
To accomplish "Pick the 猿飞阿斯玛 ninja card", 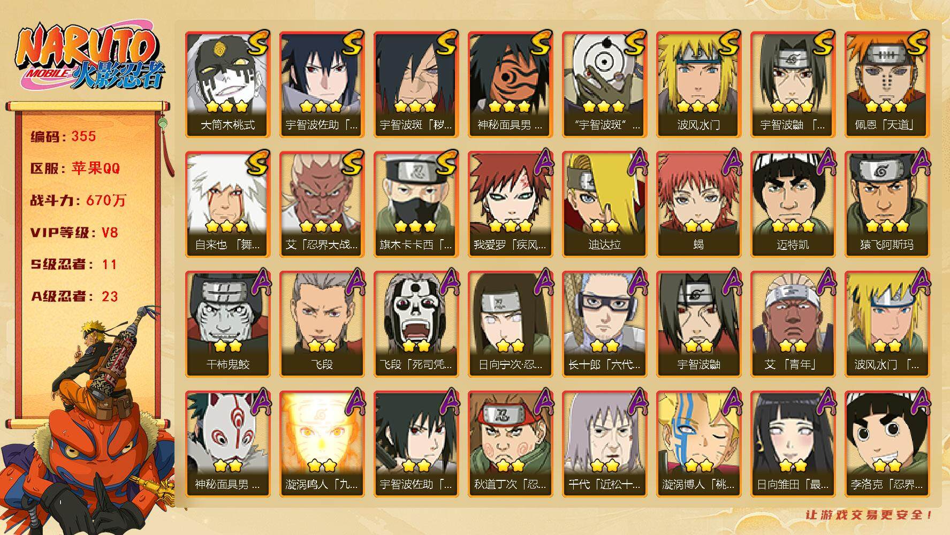I will (x=887, y=204).
